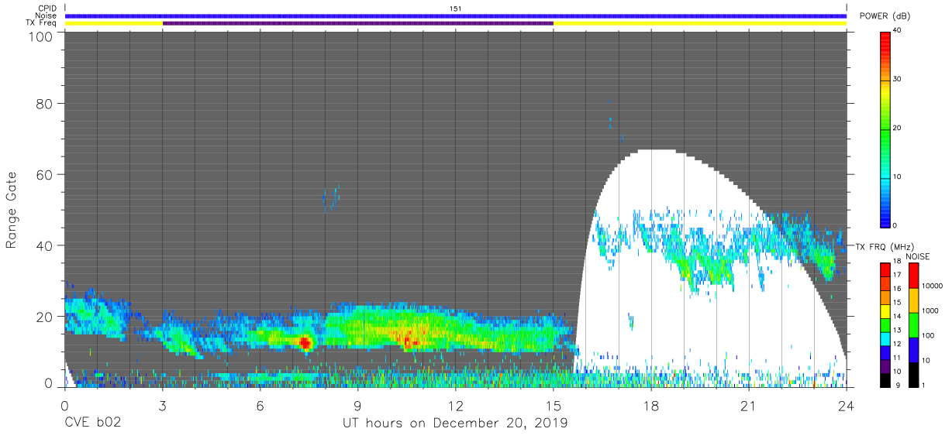Click the Range Gate axis title
The image size is (952, 439).
point(12,210)
